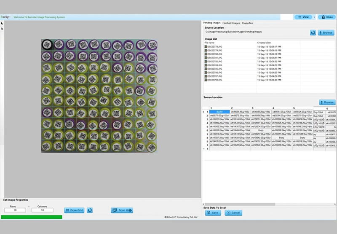This screenshot has width=337, height=234.
Task: Click the Cancel button
Action: tap(233, 212)
